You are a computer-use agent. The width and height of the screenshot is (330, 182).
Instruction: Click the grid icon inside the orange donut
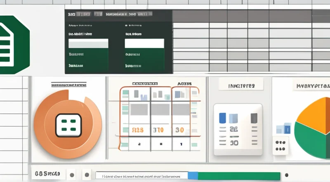pos(68,125)
